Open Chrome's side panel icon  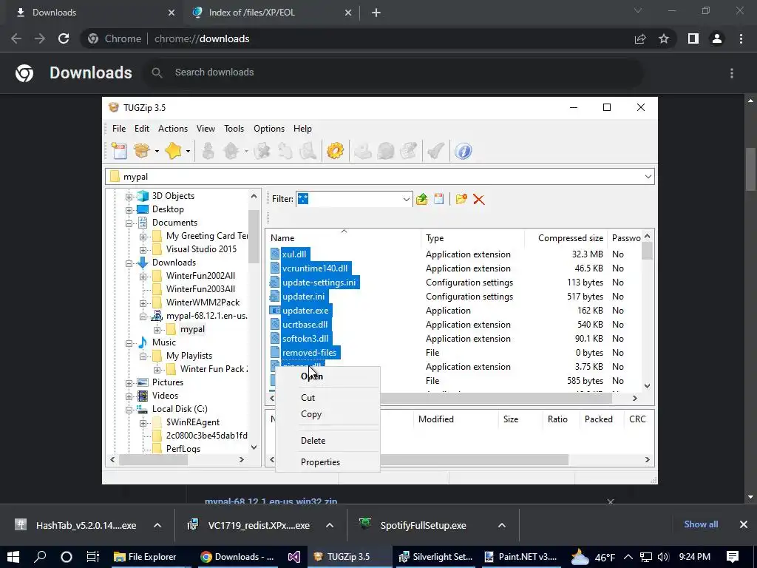point(693,38)
